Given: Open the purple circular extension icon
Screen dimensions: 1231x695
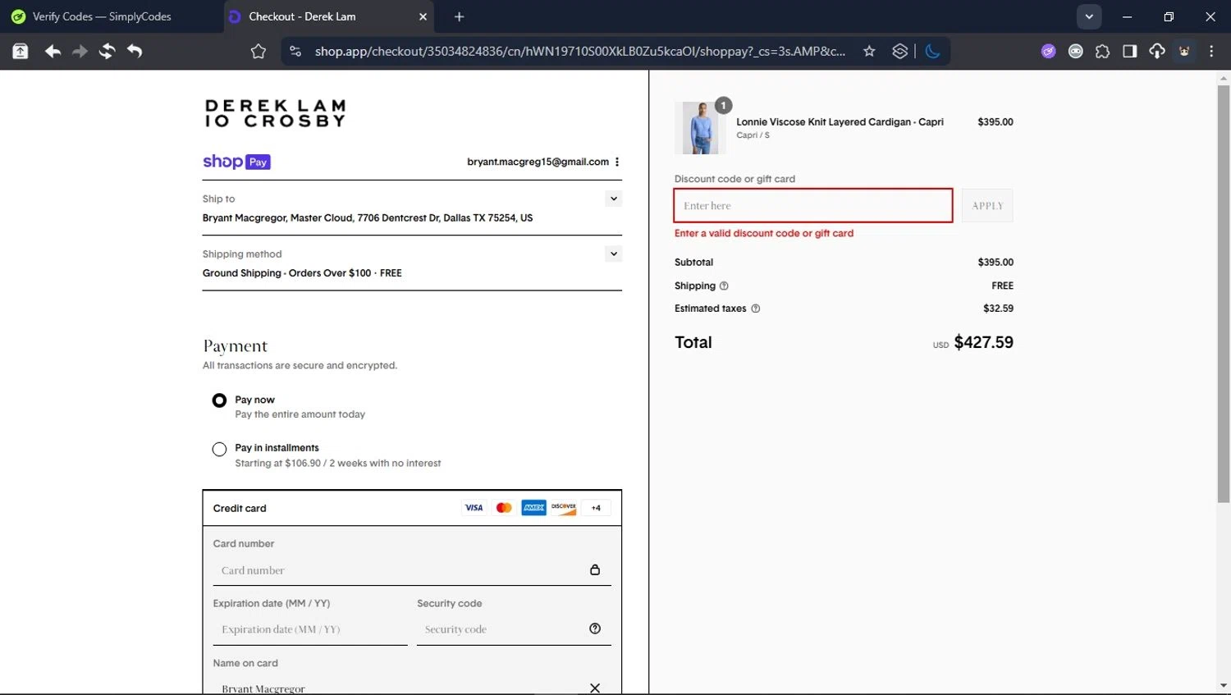Looking at the screenshot, I should click(1049, 51).
